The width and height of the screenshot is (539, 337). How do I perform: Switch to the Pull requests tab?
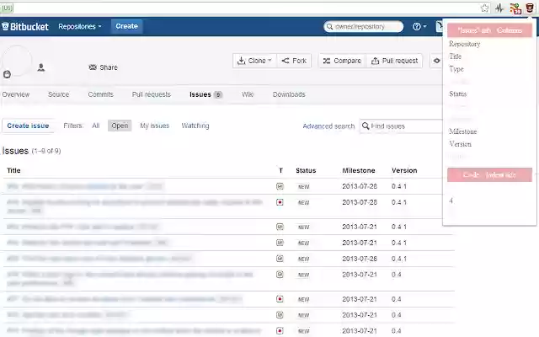[152, 94]
